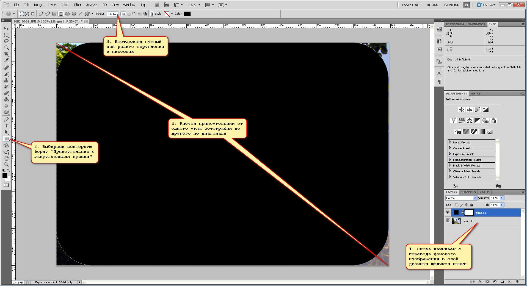The image size is (527, 286).
Task: Open the Normal blend mode dropdown
Action: pos(461,198)
